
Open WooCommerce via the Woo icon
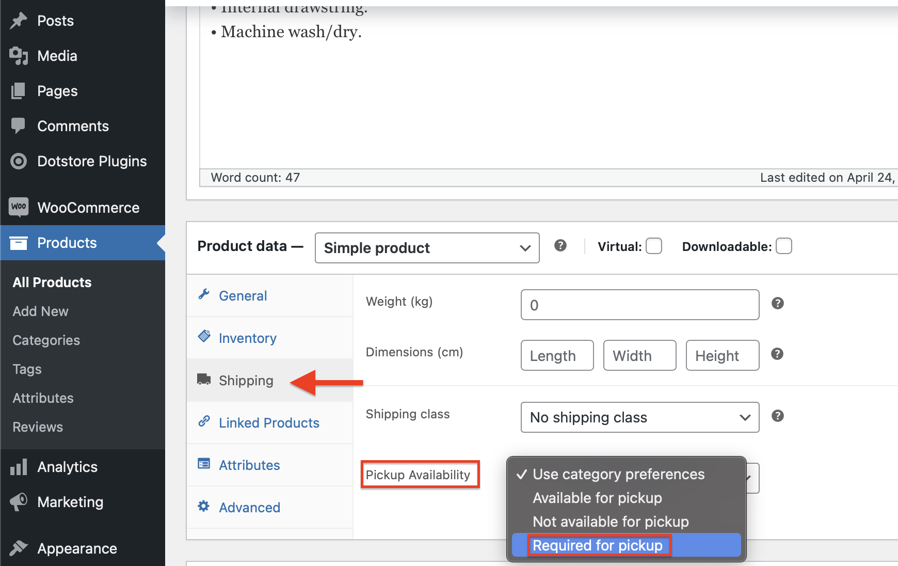pyautogui.click(x=19, y=207)
